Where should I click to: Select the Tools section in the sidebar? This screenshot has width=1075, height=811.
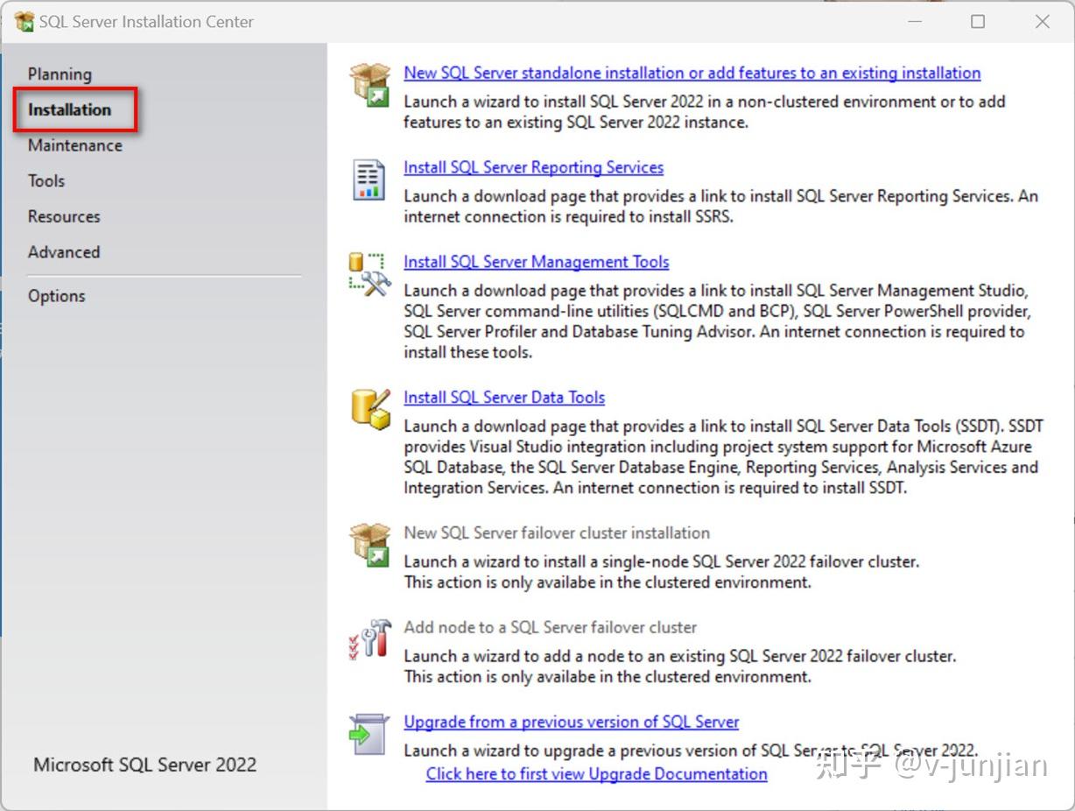pos(46,180)
